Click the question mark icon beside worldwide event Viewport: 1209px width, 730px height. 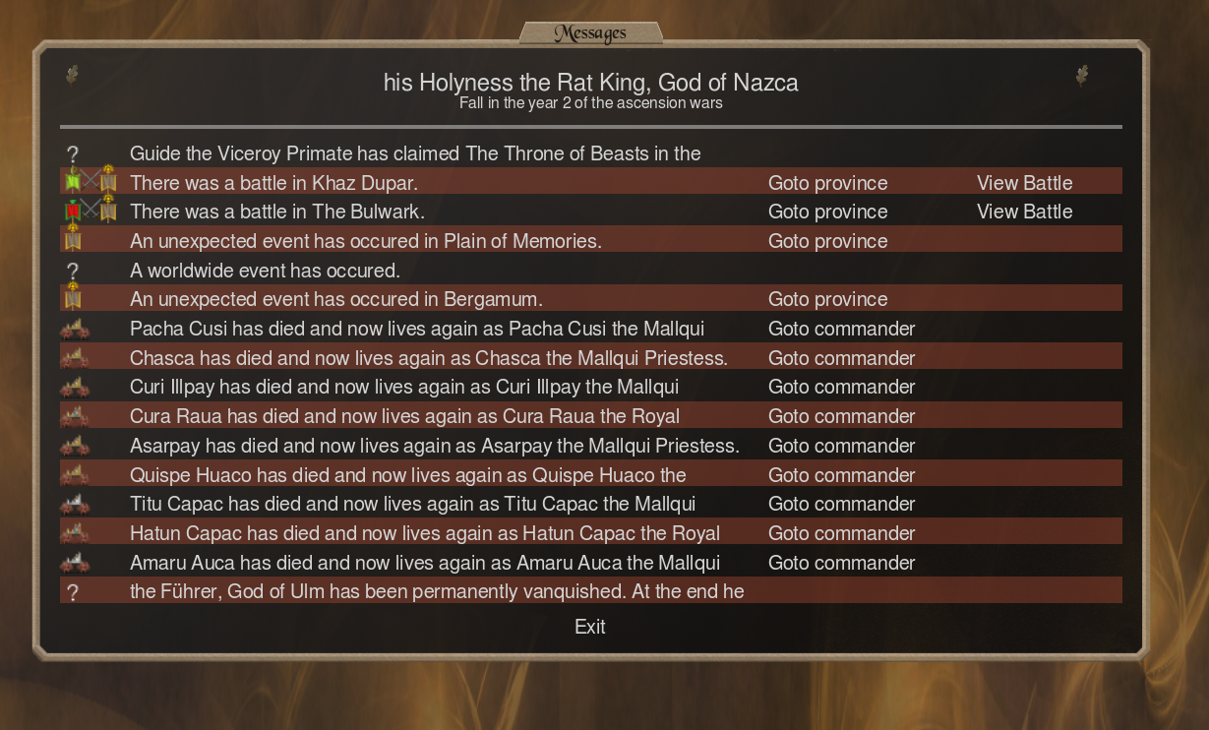72,271
